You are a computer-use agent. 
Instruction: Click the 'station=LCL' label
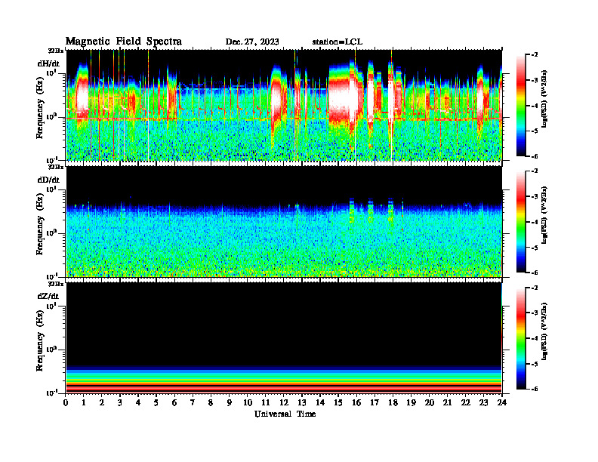[x=338, y=42]
